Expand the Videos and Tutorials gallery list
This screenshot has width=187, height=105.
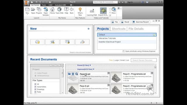110,15
